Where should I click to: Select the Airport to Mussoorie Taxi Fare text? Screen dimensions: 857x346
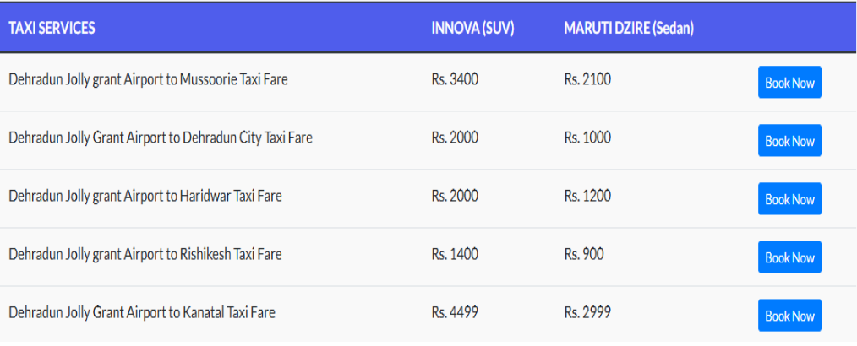(x=148, y=79)
